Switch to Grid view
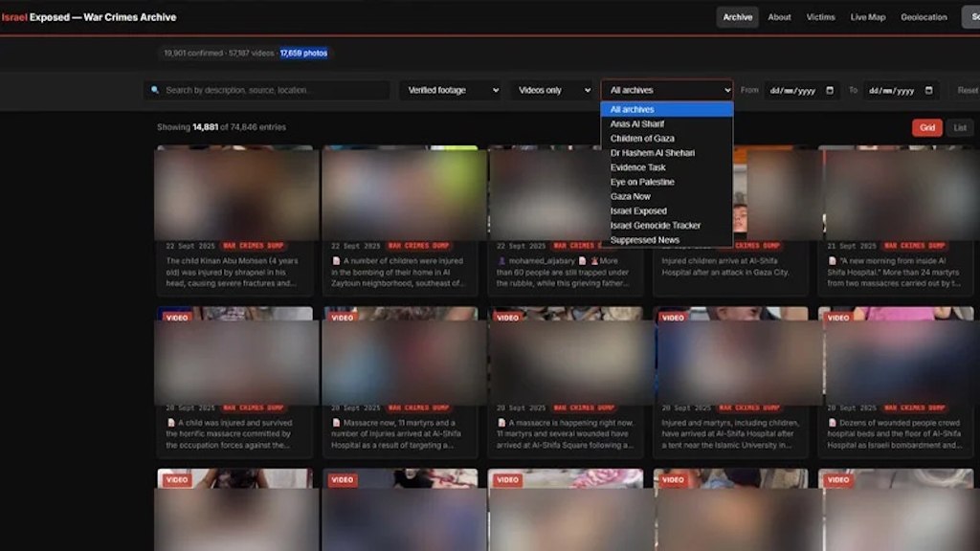Image resolution: width=980 pixels, height=551 pixels. 926,127
